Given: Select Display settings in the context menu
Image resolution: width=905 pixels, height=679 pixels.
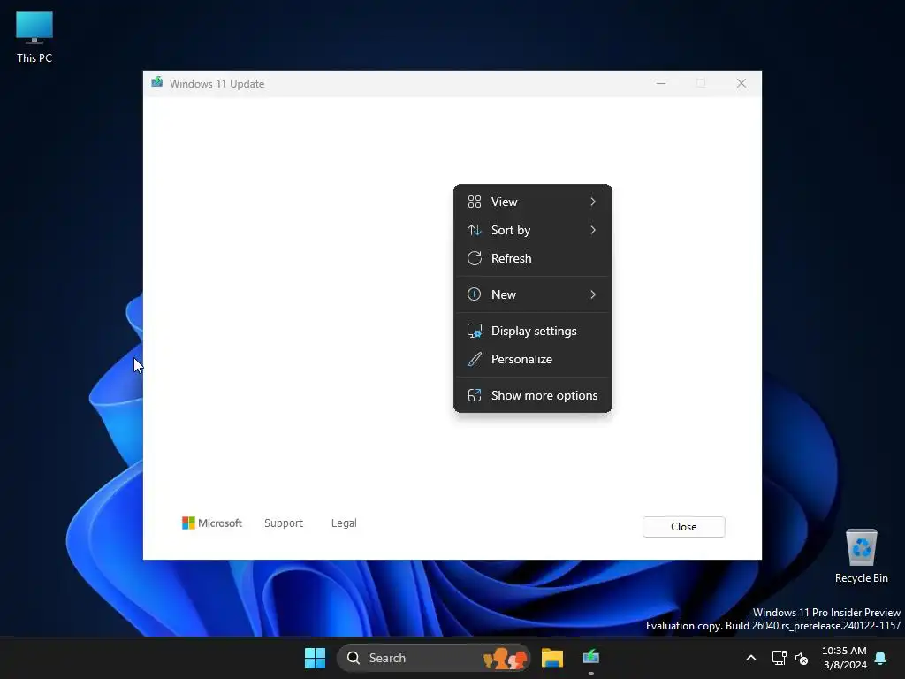Looking at the screenshot, I should point(533,331).
